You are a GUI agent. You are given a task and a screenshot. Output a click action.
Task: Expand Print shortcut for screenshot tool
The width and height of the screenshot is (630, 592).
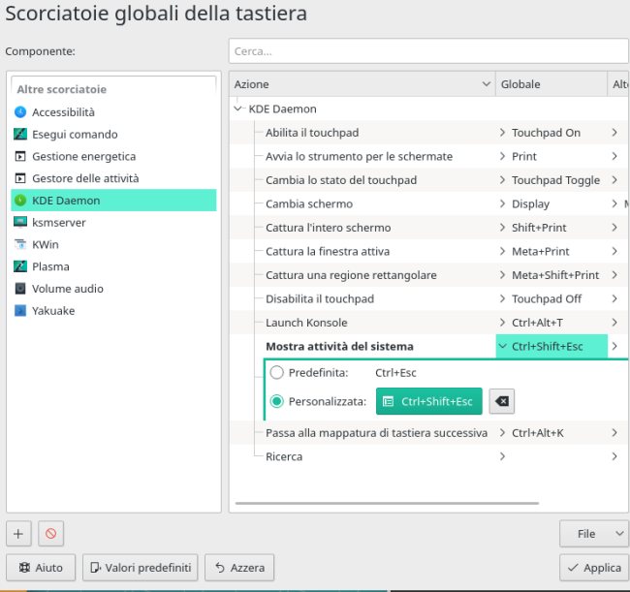502,156
